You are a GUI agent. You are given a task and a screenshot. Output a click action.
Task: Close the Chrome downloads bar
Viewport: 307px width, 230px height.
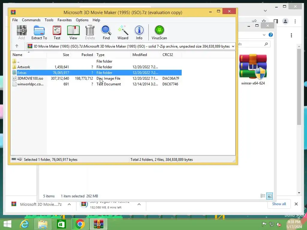[x=296, y=204]
